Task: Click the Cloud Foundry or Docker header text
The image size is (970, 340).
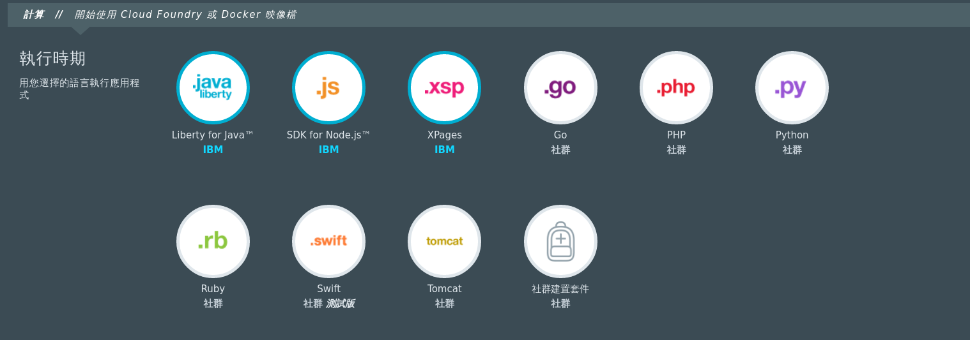Action: point(185,14)
